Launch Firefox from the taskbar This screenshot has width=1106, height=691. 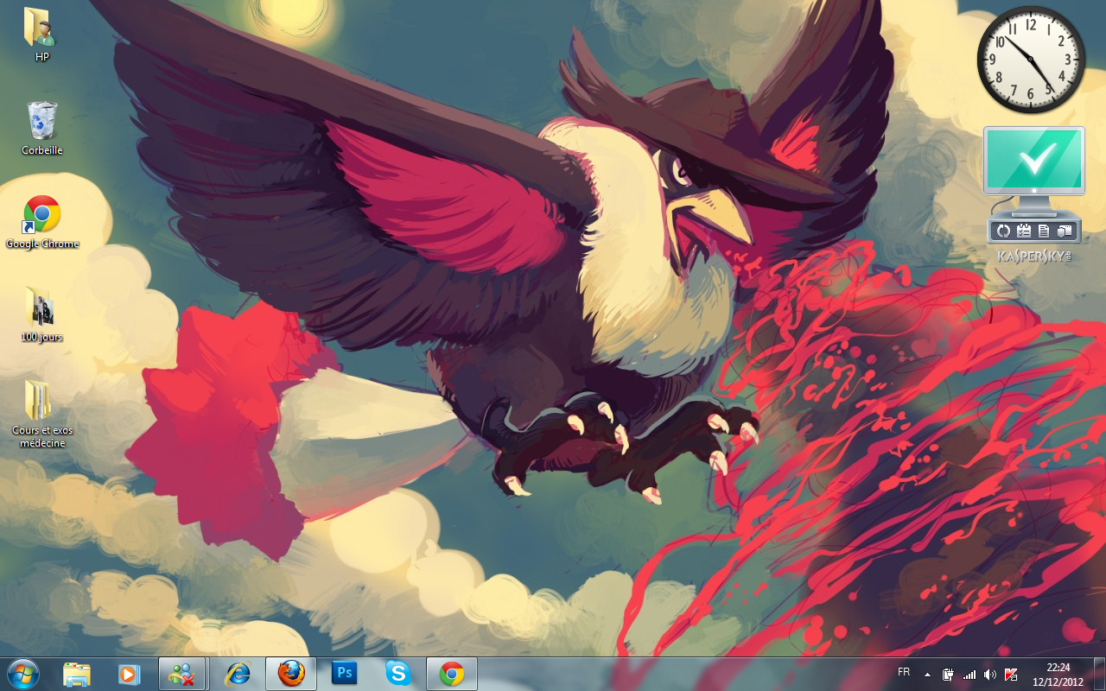(x=291, y=674)
